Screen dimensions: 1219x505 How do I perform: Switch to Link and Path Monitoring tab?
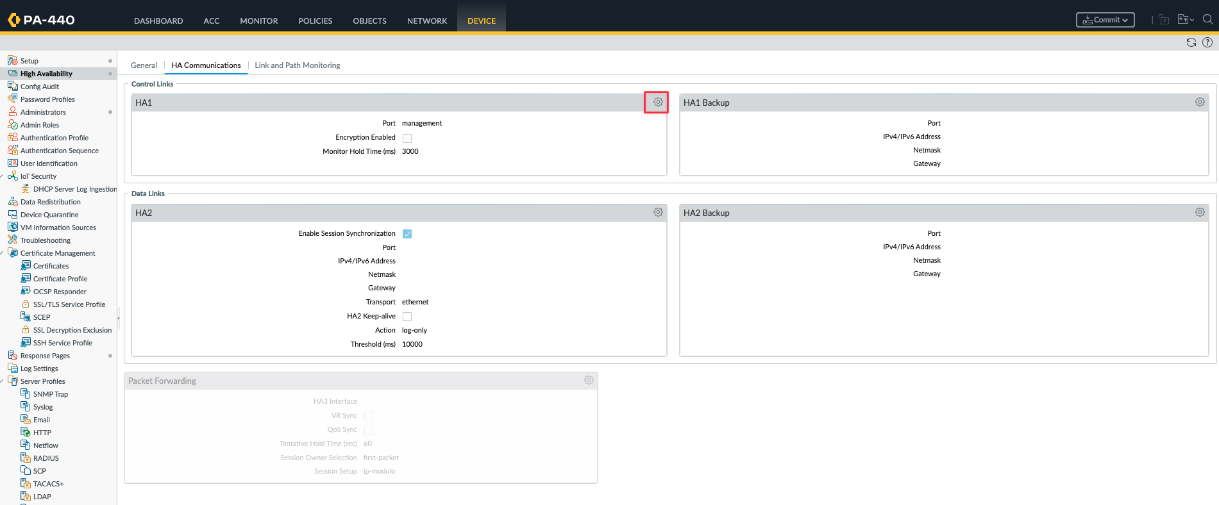tap(298, 65)
